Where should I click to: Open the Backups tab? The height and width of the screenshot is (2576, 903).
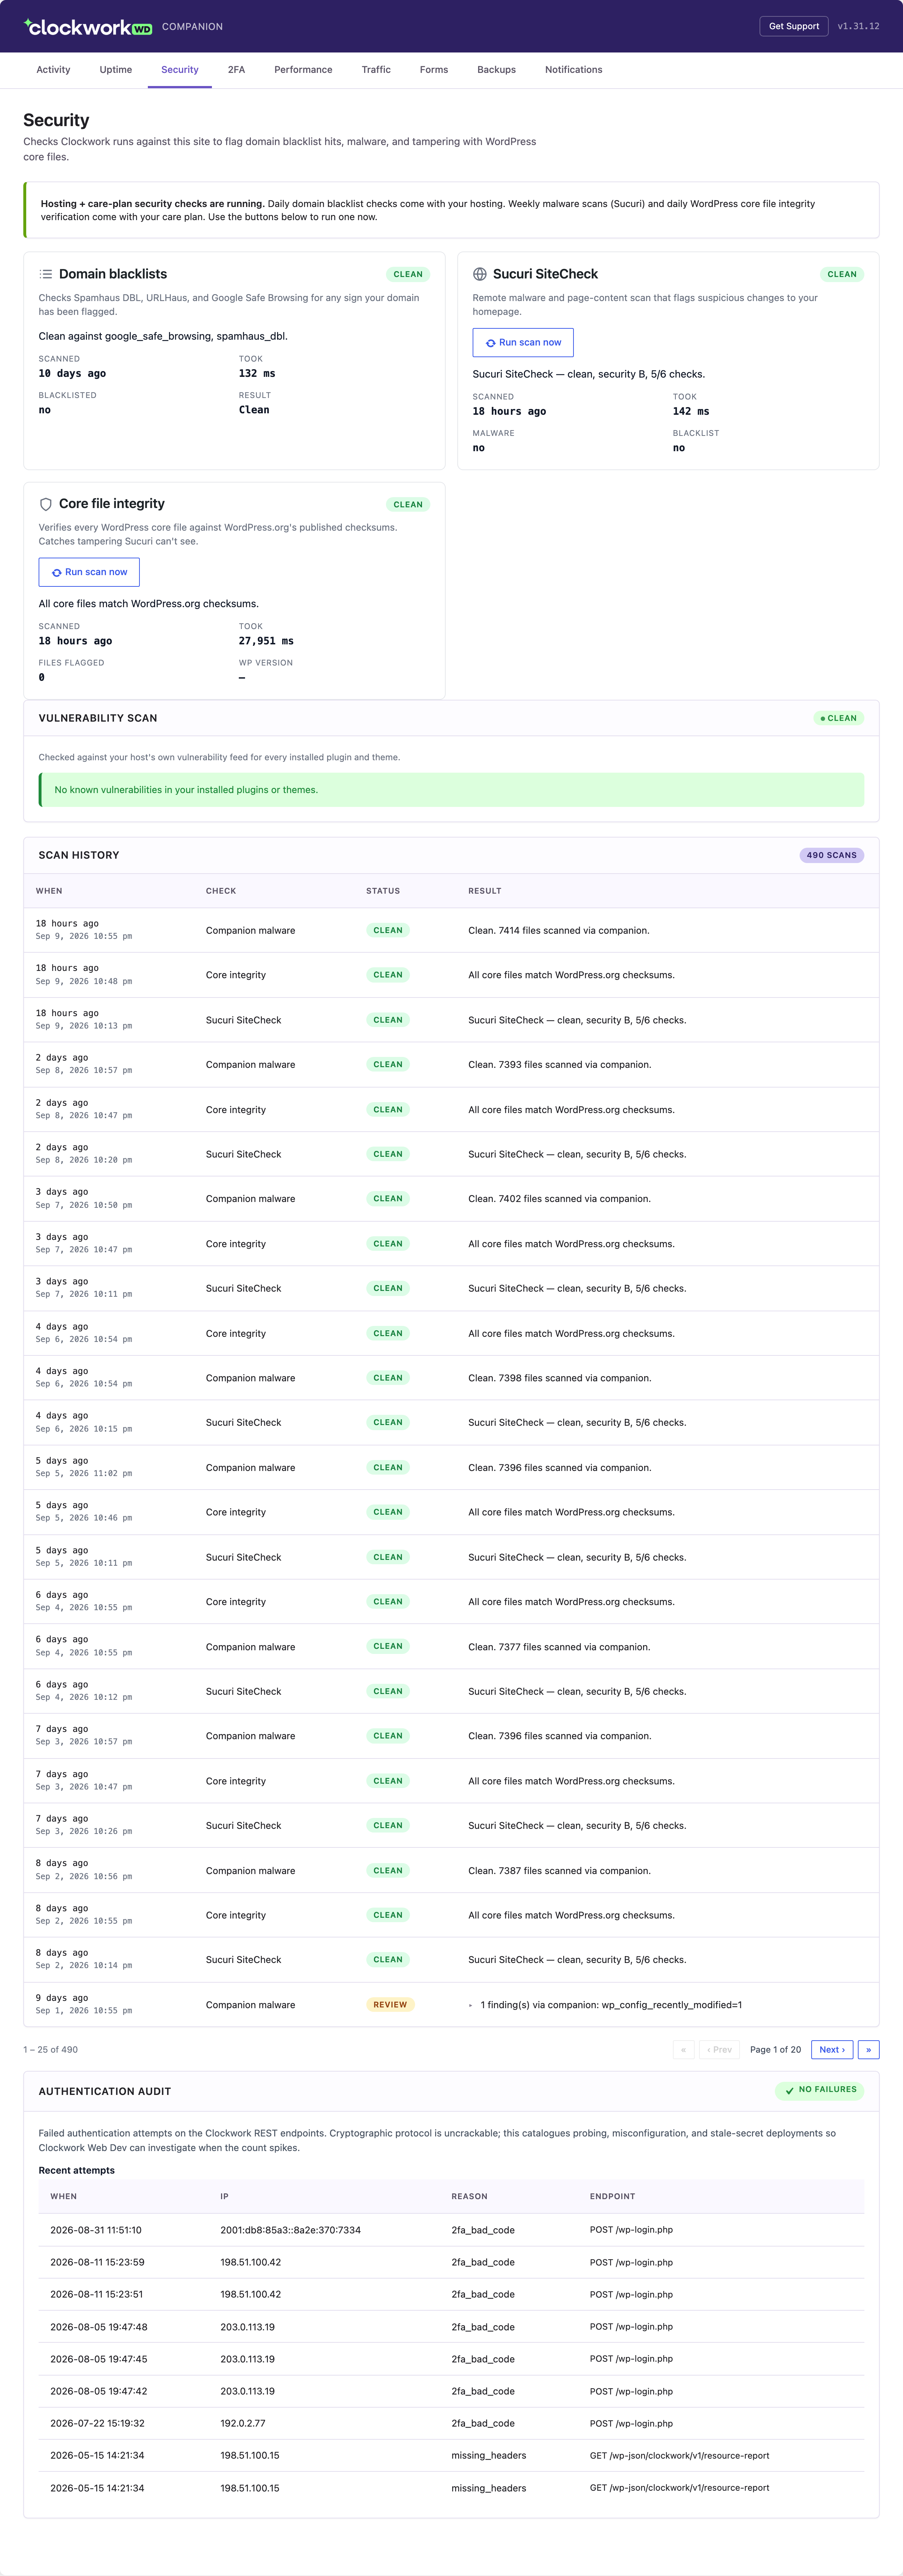[x=496, y=70]
